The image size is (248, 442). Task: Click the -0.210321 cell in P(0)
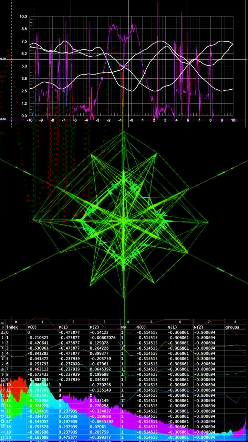tap(38, 337)
